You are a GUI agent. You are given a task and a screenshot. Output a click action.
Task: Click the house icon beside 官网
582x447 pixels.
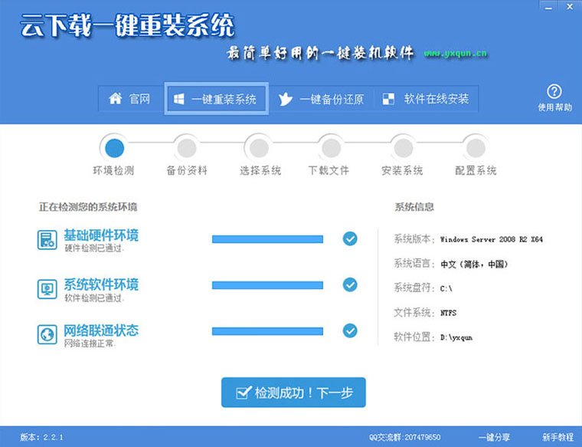click(x=116, y=99)
